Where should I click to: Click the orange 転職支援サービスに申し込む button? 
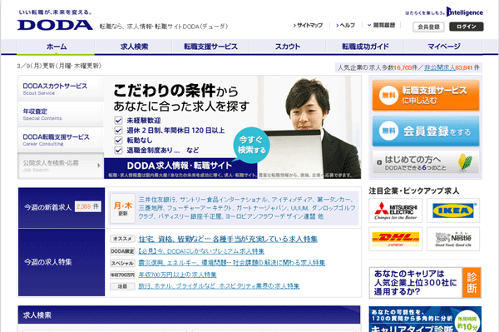[x=426, y=95]
